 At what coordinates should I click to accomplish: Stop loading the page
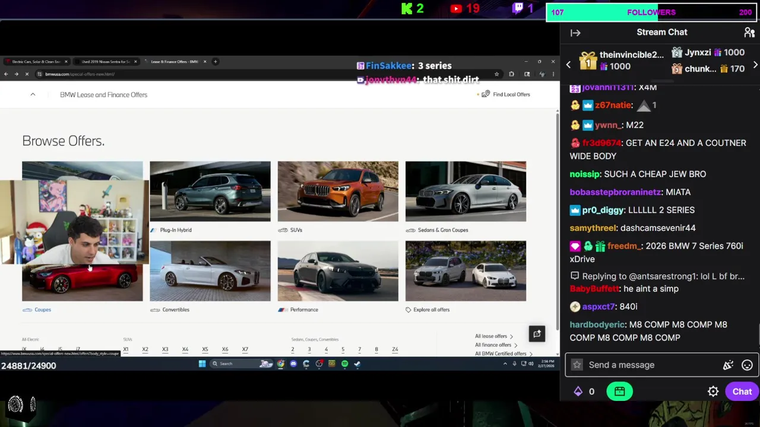pos(27,74)
